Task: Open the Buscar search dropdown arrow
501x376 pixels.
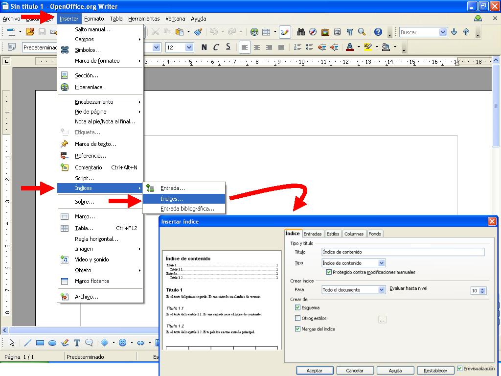Action: [x=443, y=32]
